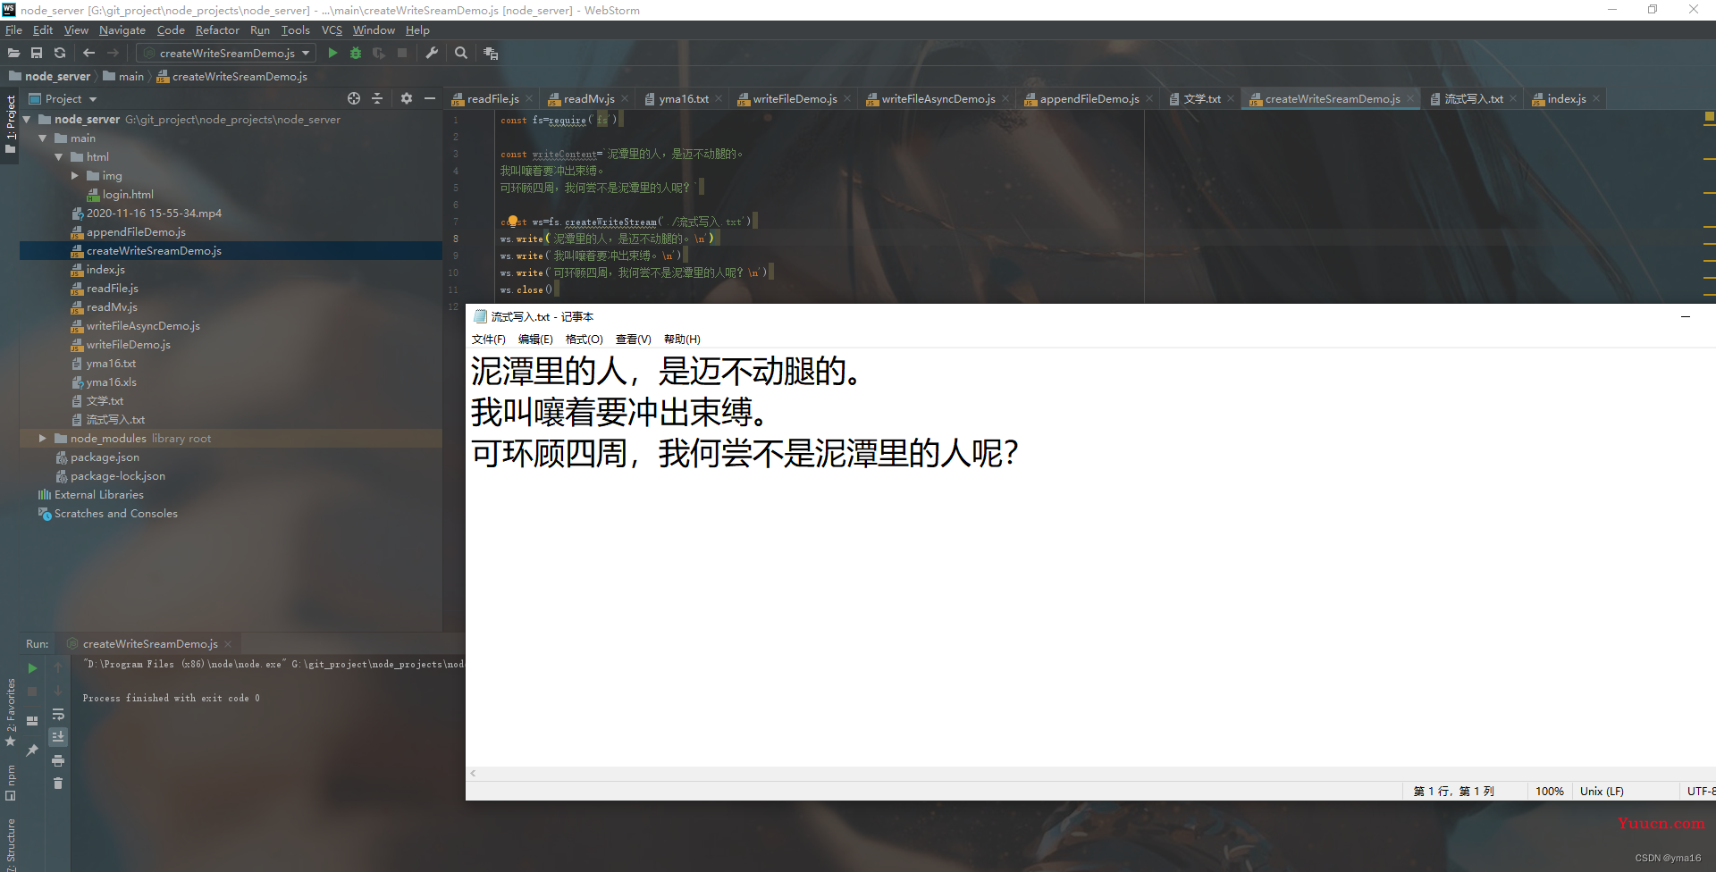
Task: Rerun process in the Run panel
Action: point(32,667)
